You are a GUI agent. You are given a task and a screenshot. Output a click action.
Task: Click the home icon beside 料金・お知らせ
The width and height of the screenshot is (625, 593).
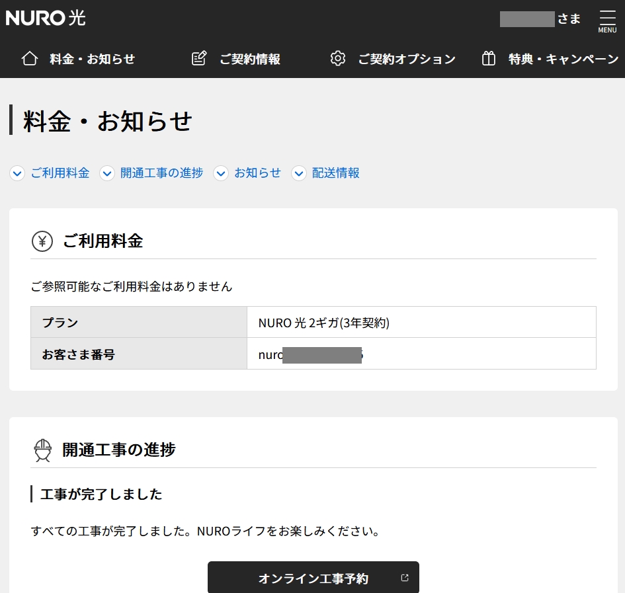(30, 59)
